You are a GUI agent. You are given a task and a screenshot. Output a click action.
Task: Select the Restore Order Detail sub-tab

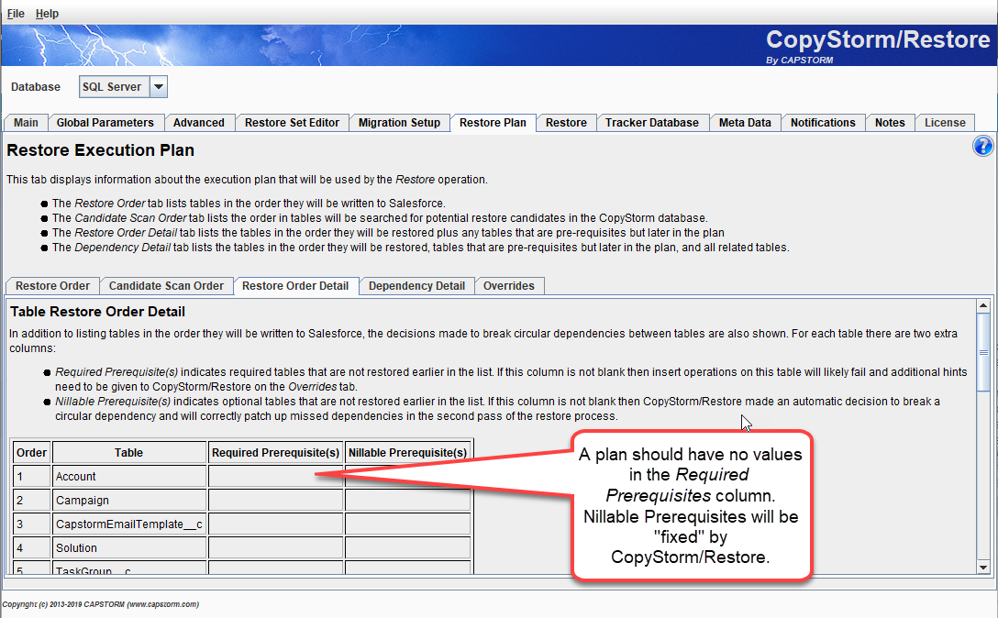295,286
